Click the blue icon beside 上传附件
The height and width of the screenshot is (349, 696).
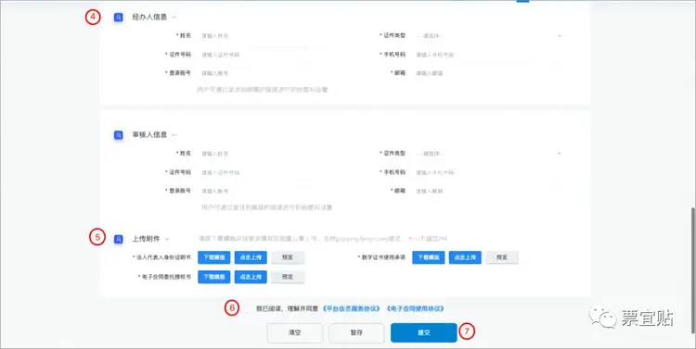click(x=118, y=239)
